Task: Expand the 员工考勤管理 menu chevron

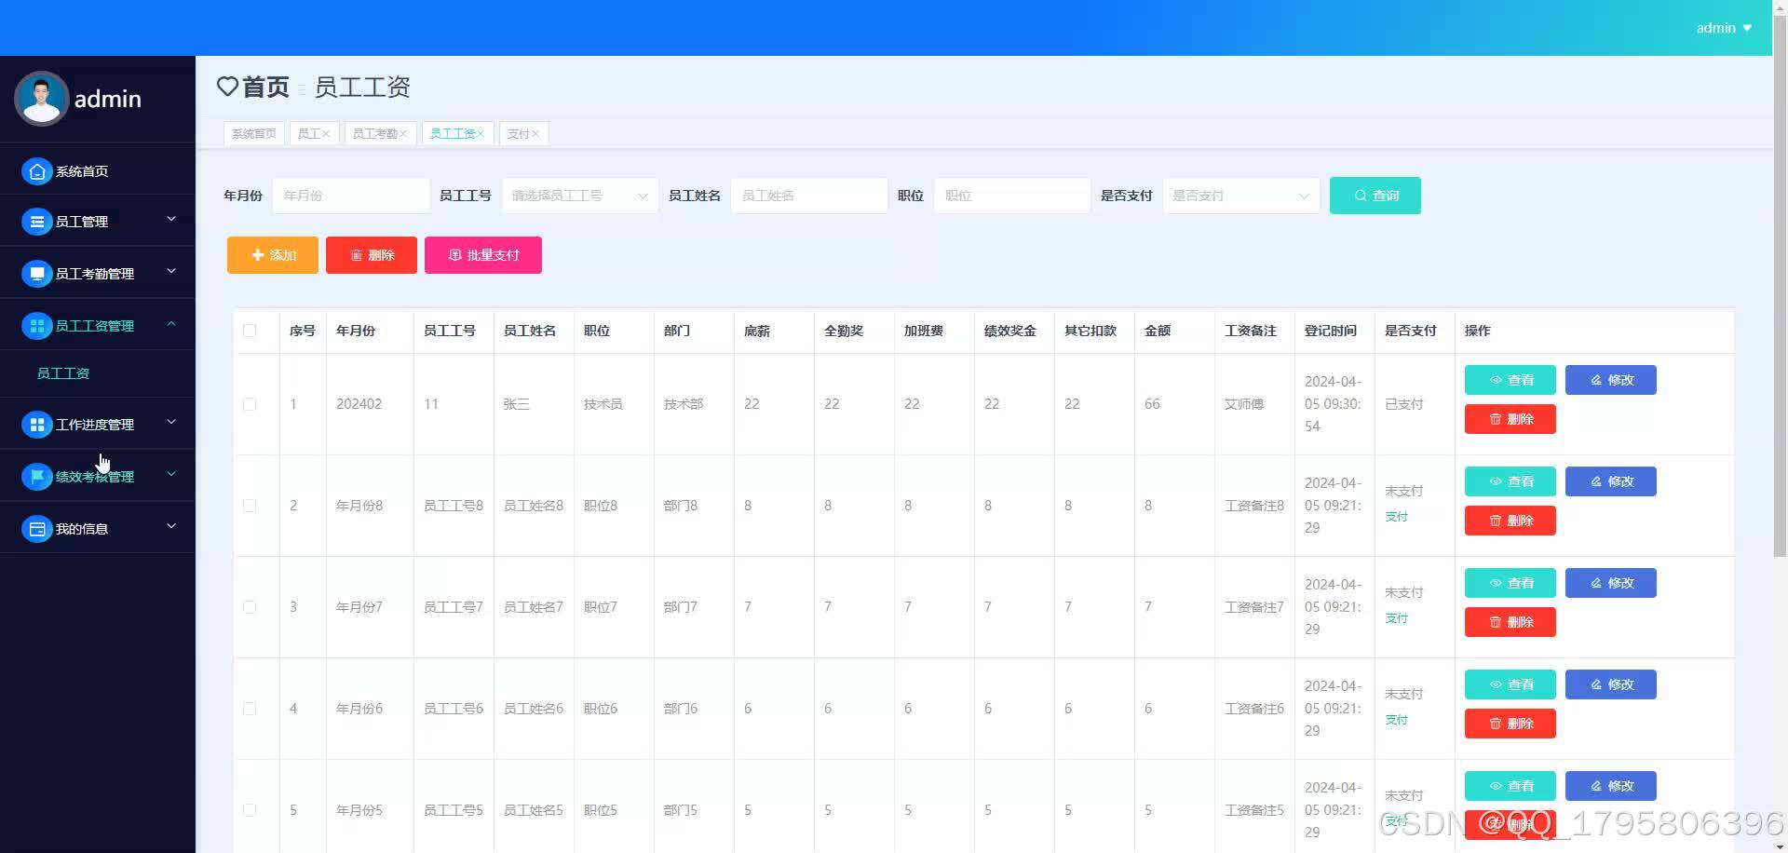Action: [x=171, y=271]
